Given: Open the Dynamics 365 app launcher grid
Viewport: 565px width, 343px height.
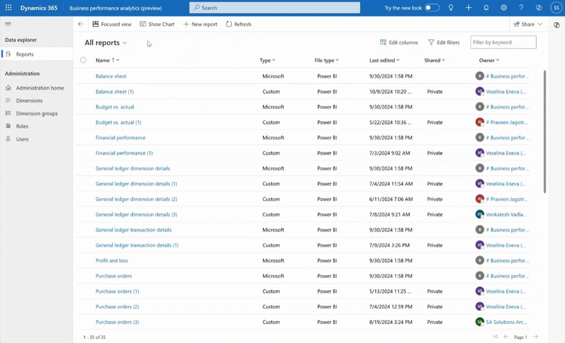Looking at the screenshot, I should (x=8, y=7).
